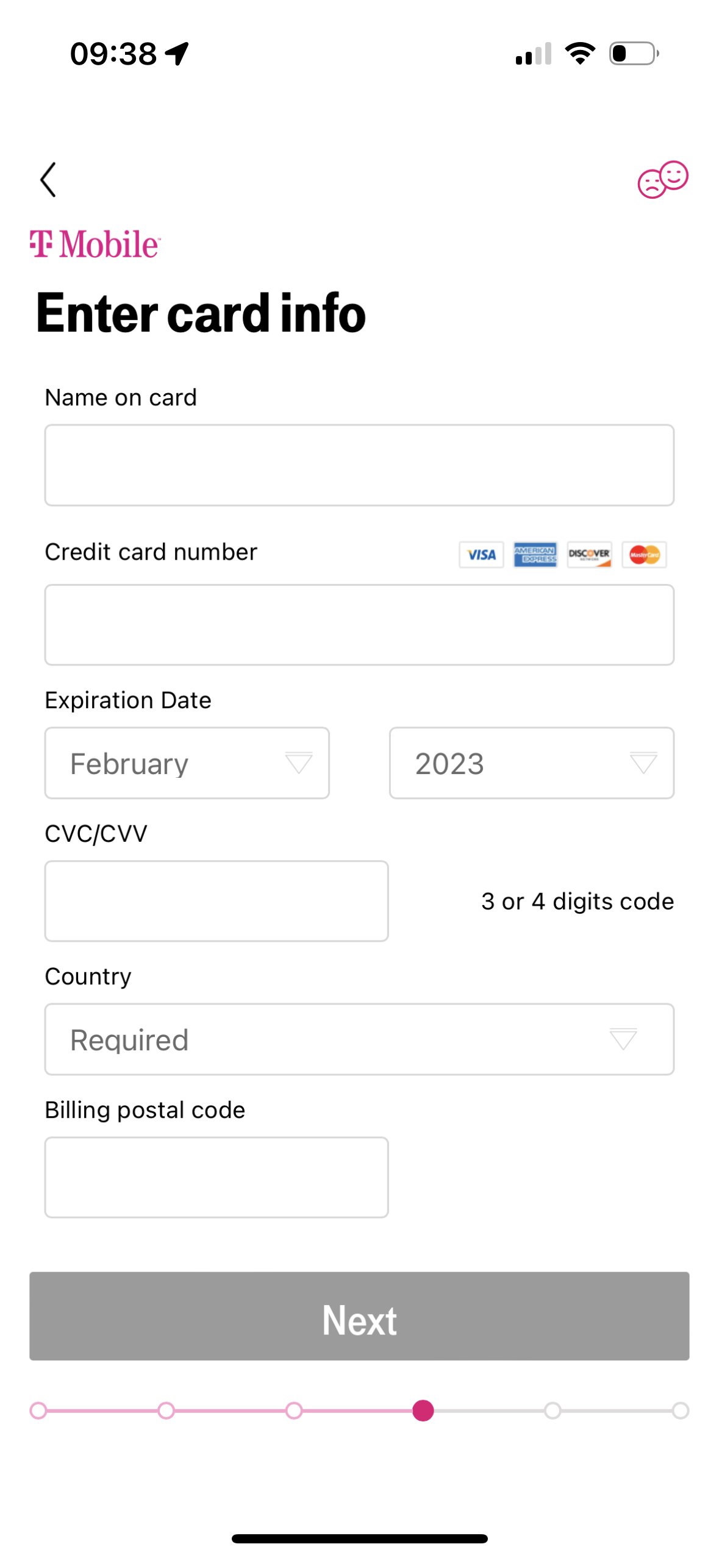
Task: Focus the Credit card number field
Action: pos(359,625)
